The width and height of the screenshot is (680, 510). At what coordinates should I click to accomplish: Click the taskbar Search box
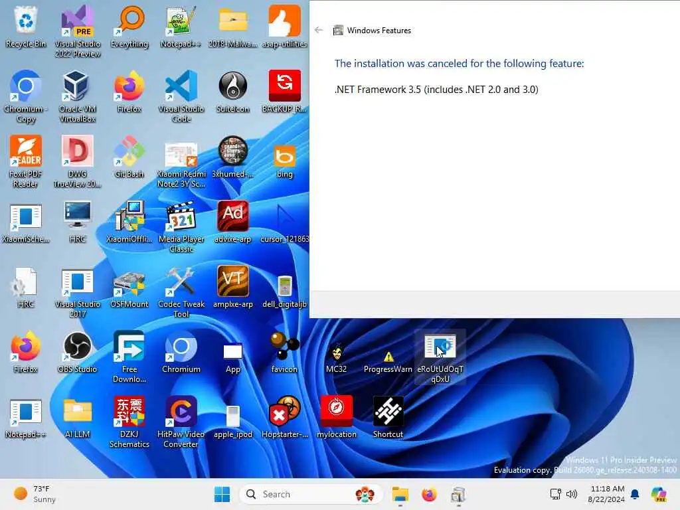(311, 494)
